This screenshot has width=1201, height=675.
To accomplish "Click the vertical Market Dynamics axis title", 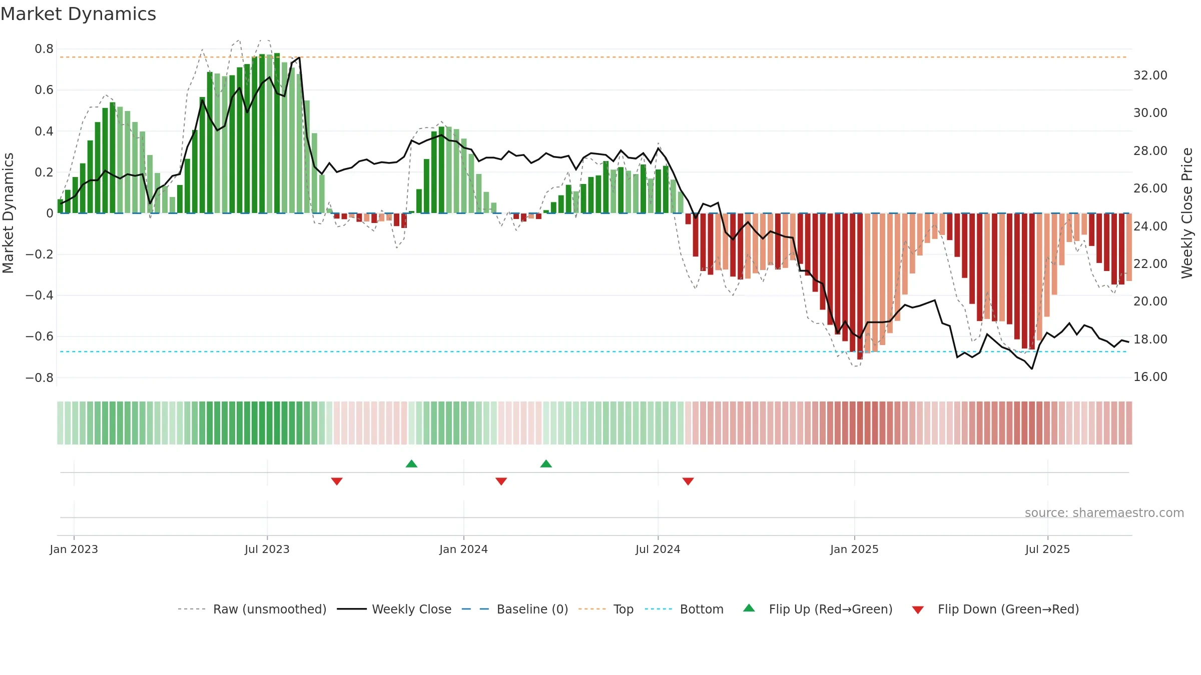I will [8, 213].
